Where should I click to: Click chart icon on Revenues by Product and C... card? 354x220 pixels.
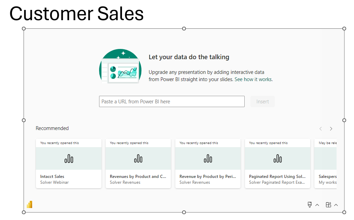pos(138,158)
